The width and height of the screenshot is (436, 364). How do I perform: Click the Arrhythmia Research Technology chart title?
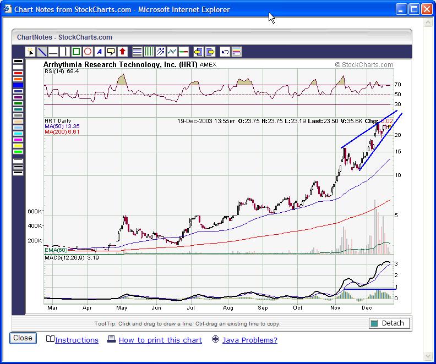(120, 65)
